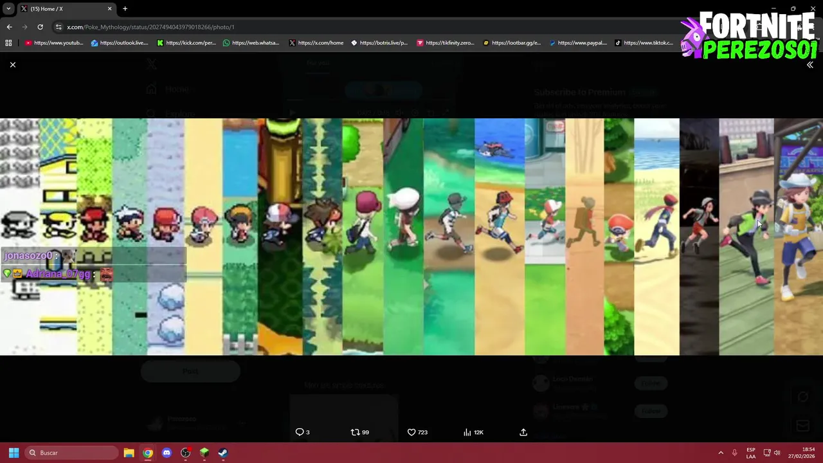Expand the tab search dropdown
The image size is (823, 463).
[x=8, y=9]
